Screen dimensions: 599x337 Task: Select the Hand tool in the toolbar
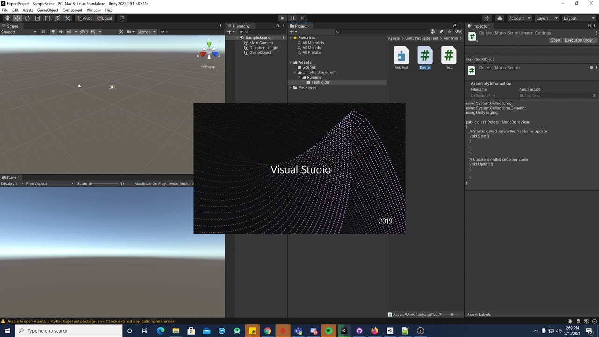click(x=7, y=18)
